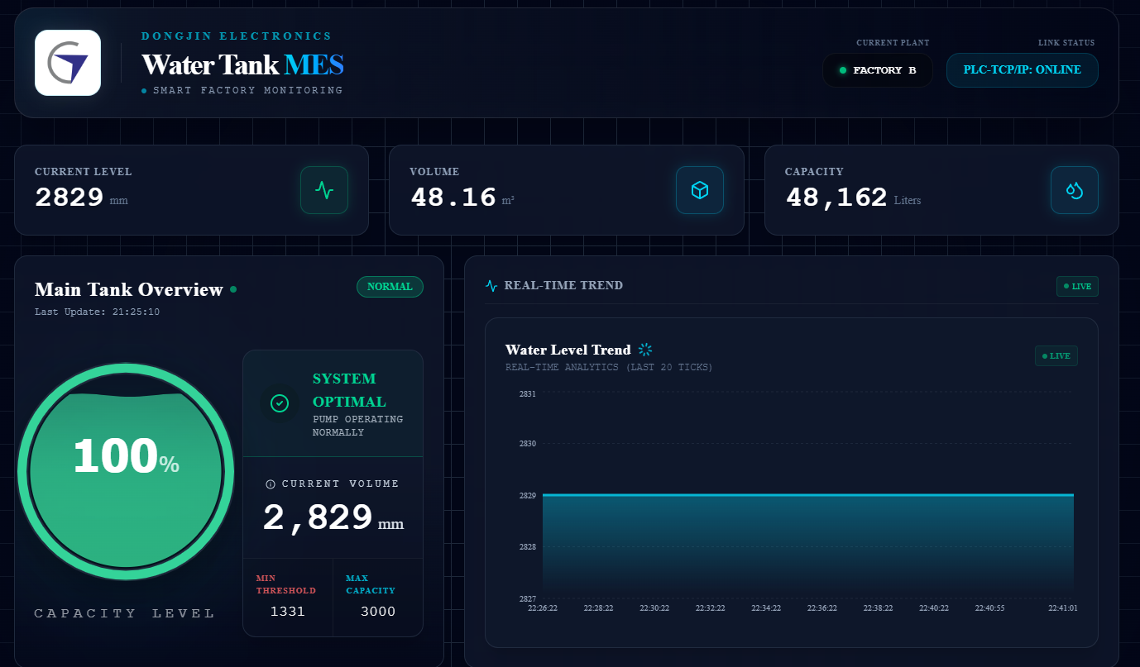
Task: Select the cube icon on the Volume card
Action: 699,190
